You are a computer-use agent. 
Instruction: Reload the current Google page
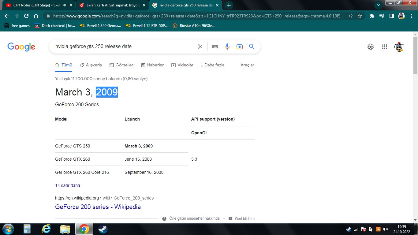(x=26, y=16)
